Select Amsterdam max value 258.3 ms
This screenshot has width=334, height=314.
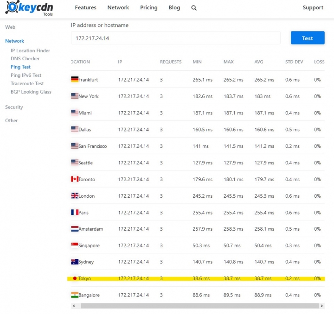tap(233, 229)
